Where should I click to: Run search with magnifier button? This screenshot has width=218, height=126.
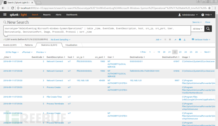pos(208,29)
